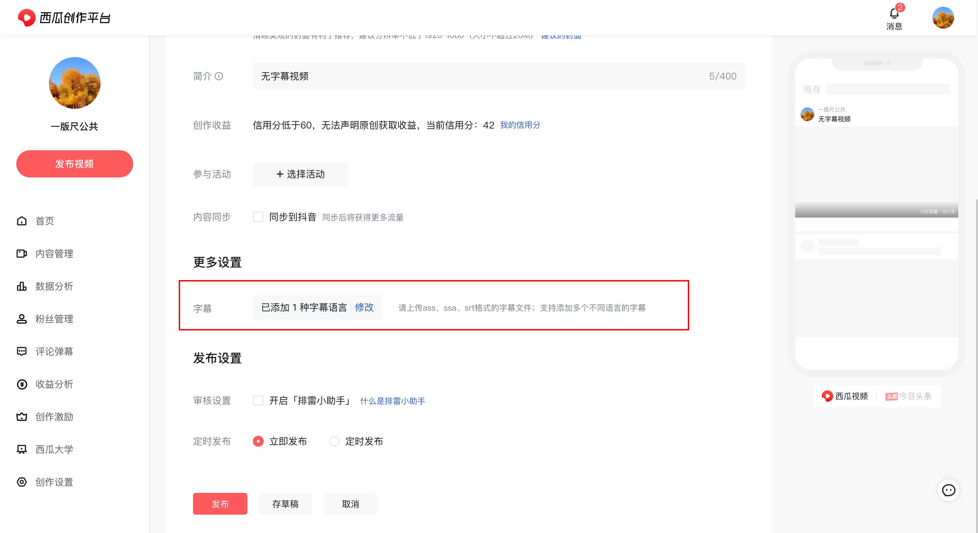Select the 定时发布 radio button
This screenshot has width=978, height=533.
click(334, 441)
